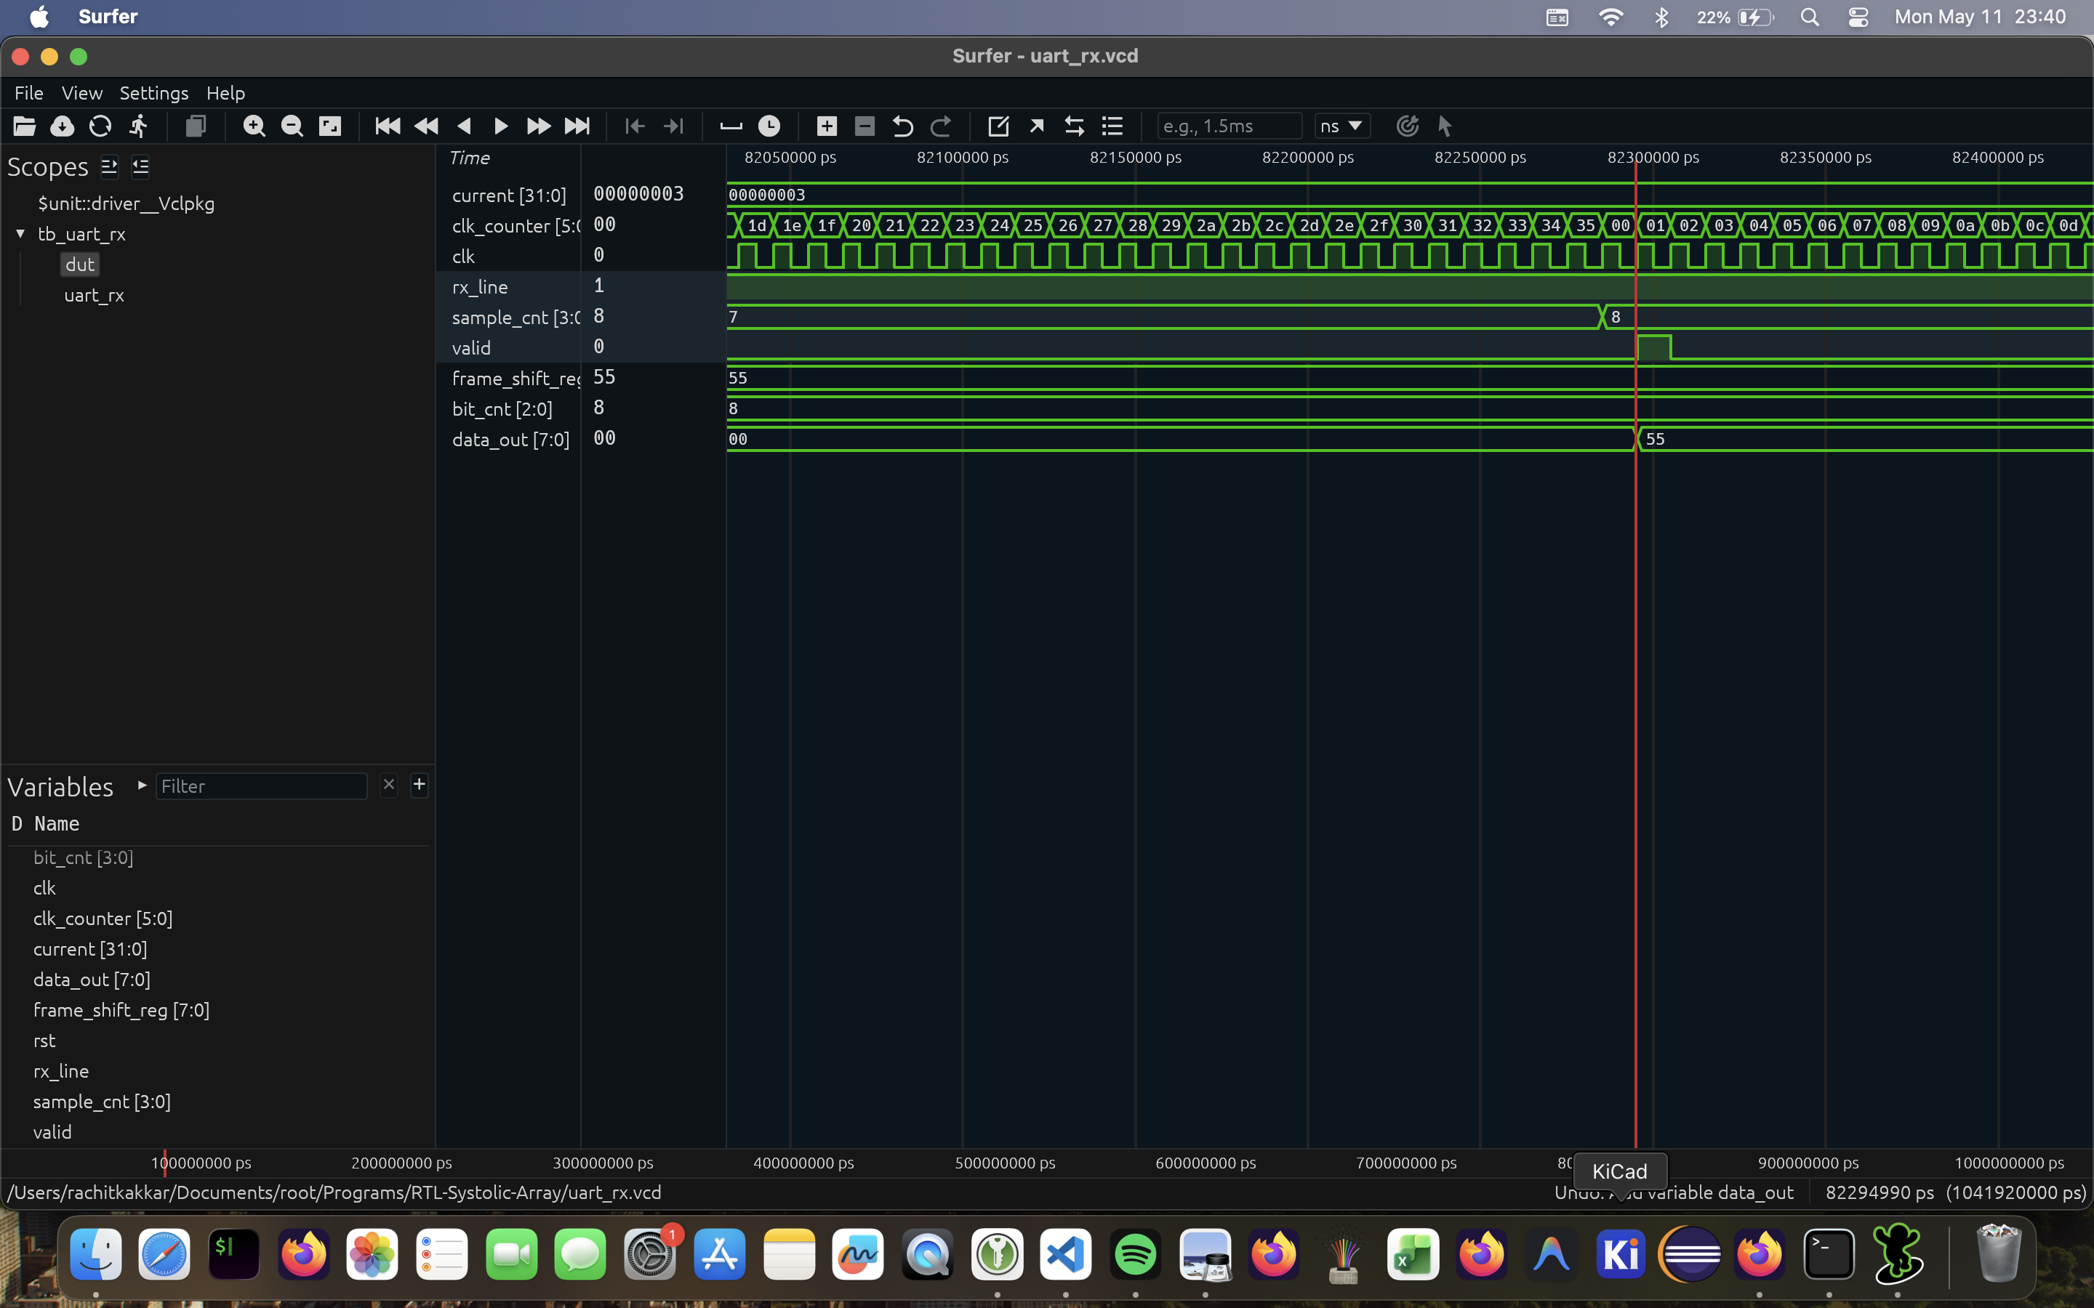
Task: Click the add timeline clock icon
Action: coord(769,126)
